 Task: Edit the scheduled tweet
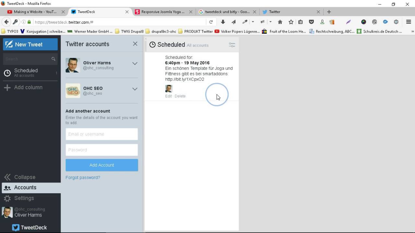tap(168, 96)
